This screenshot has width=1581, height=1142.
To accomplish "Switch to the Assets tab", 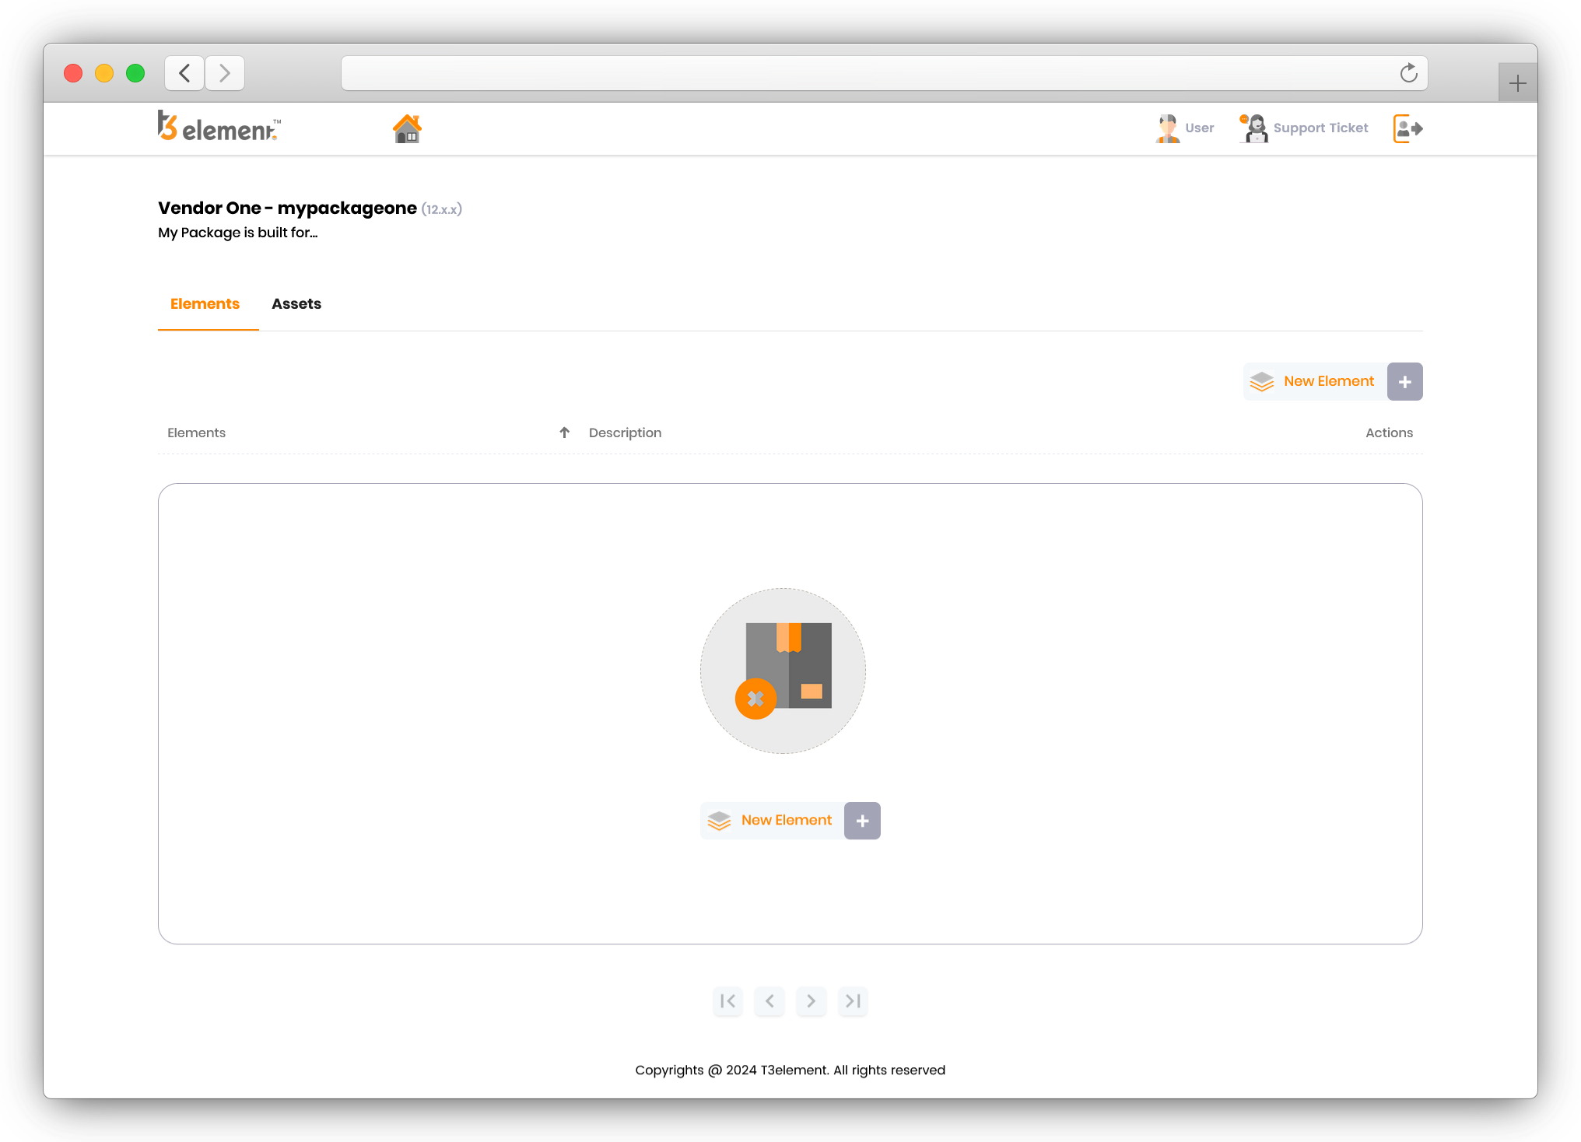I will coord(296,304).
